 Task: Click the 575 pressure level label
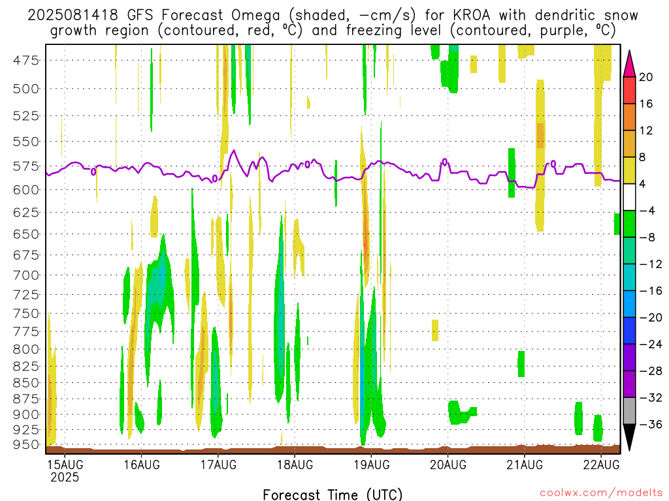pos(26,166)
